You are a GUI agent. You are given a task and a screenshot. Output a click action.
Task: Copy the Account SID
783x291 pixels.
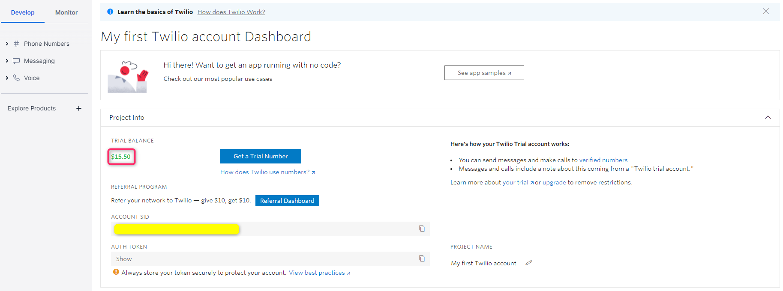pos(422,229)
